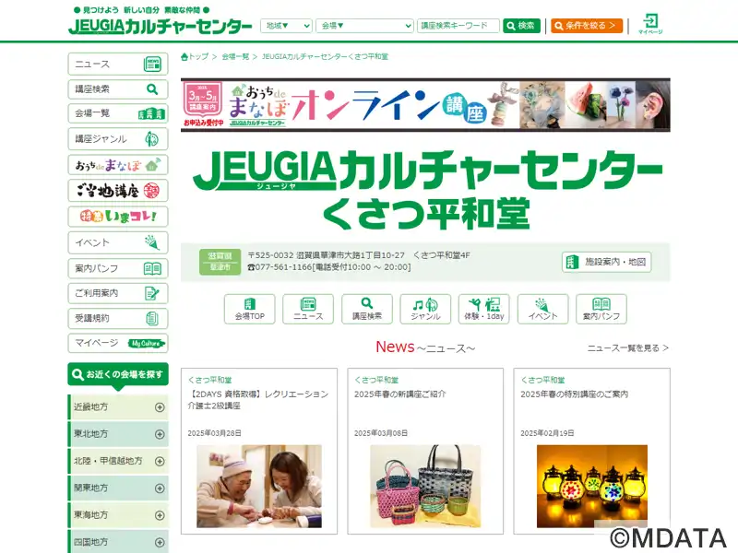Screen dimensions: 738x553
Task: Click the 会場TOP building icon
Action: (x=249, y=309)
